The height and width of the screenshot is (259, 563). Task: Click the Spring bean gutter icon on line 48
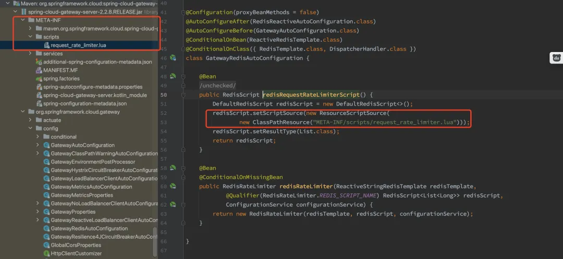click(x=173, y=76)
